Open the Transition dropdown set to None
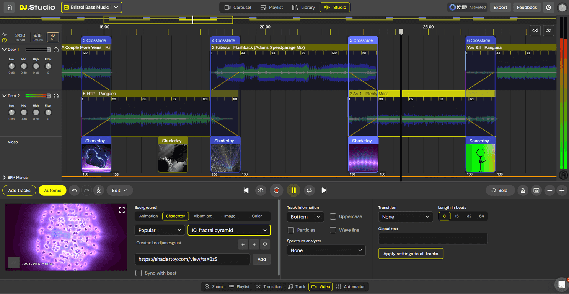 click(405, 216)
